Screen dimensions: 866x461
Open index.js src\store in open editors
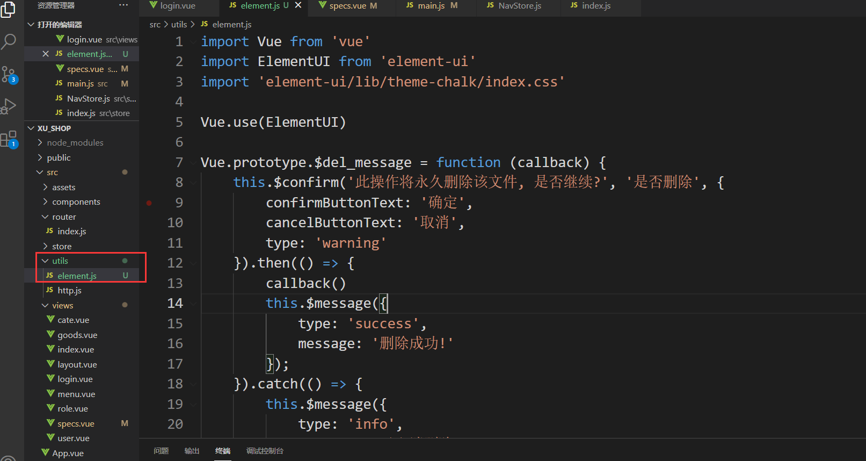pos(81,113)
